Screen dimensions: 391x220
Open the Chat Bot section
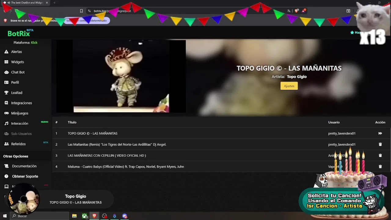tap(18, 72)
